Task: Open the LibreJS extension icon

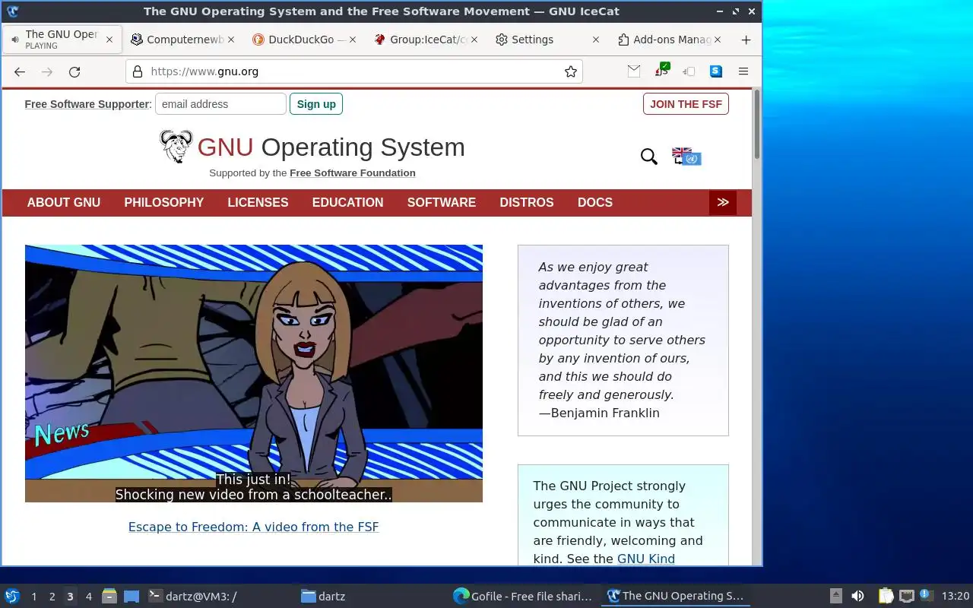Action: 661,71
